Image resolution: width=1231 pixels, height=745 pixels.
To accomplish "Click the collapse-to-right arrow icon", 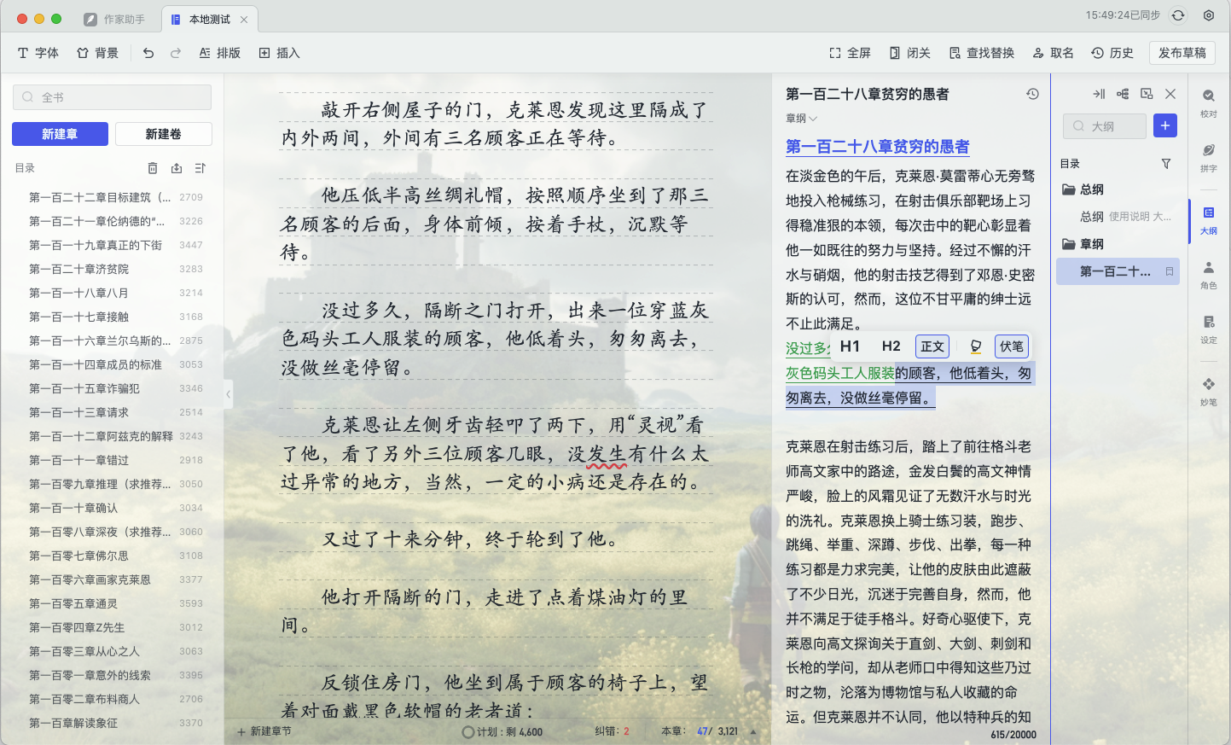I will (x=1099, y=94).
